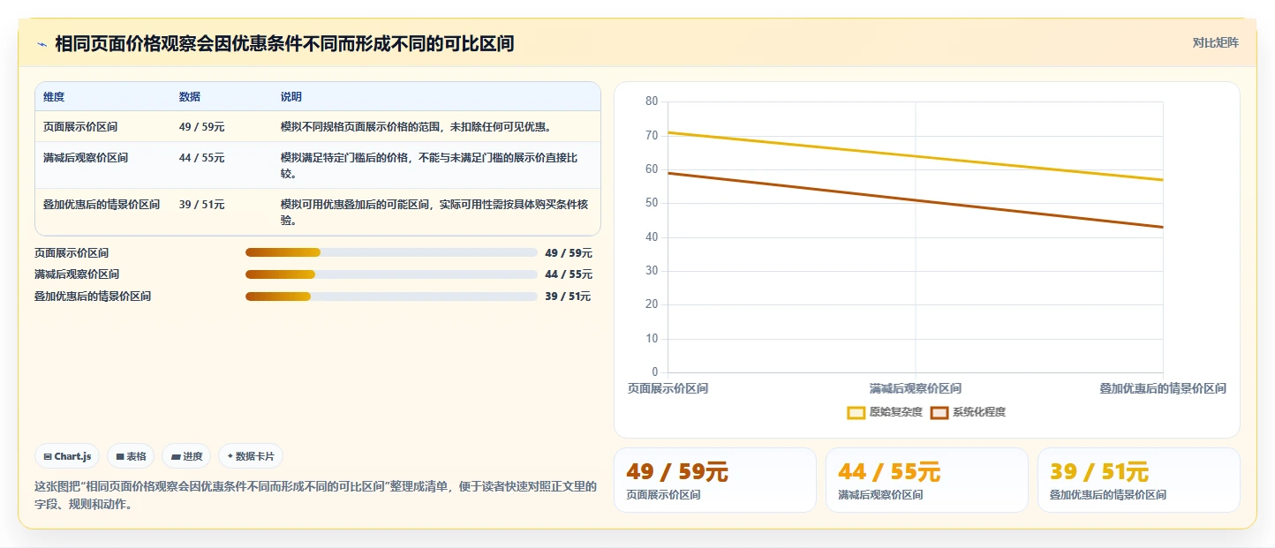The image size is (1275, 548).
Task: Click the yellow 原始复杂度 chart line
Action: (916, 156)
